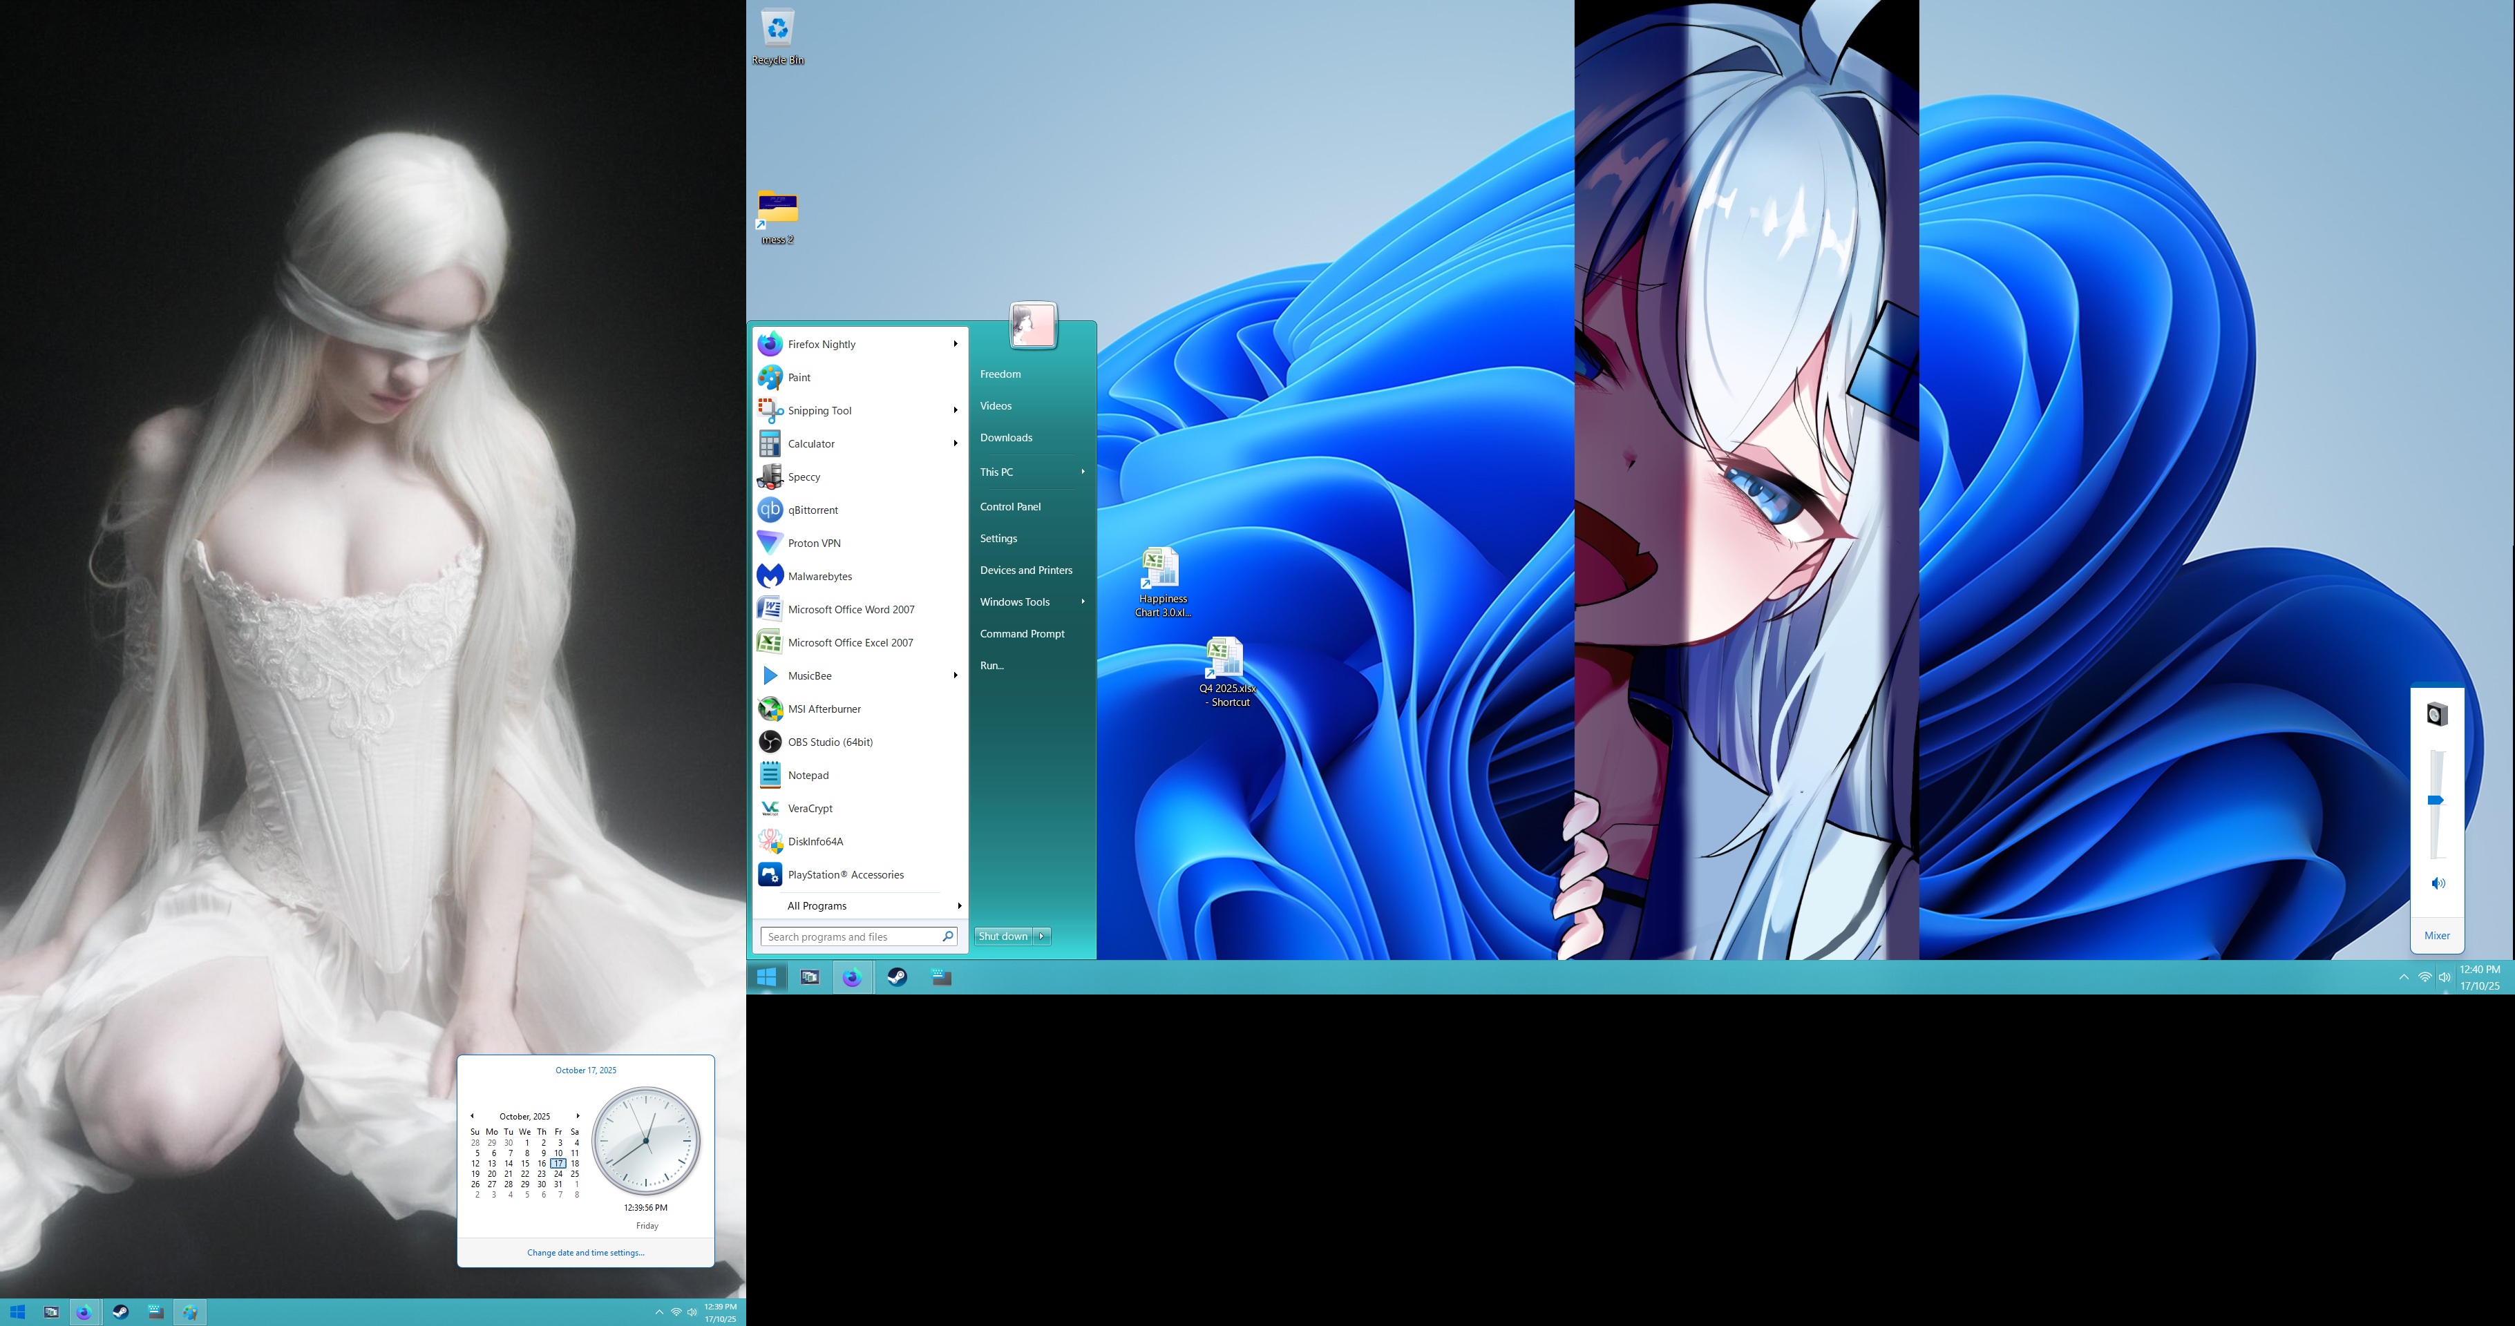
Task: Expand the Firefox Nightly jump list arrow
Action: click(x=955, y=345)
